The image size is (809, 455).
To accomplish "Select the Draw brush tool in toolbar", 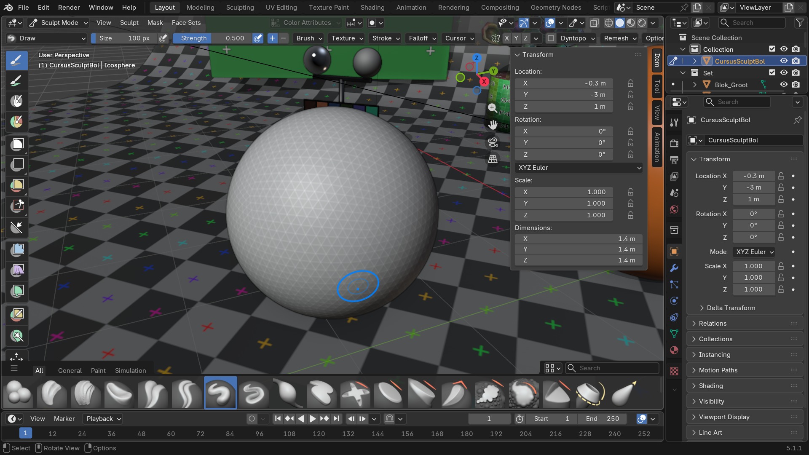I will pyautogui.click(x=17, y=60).
